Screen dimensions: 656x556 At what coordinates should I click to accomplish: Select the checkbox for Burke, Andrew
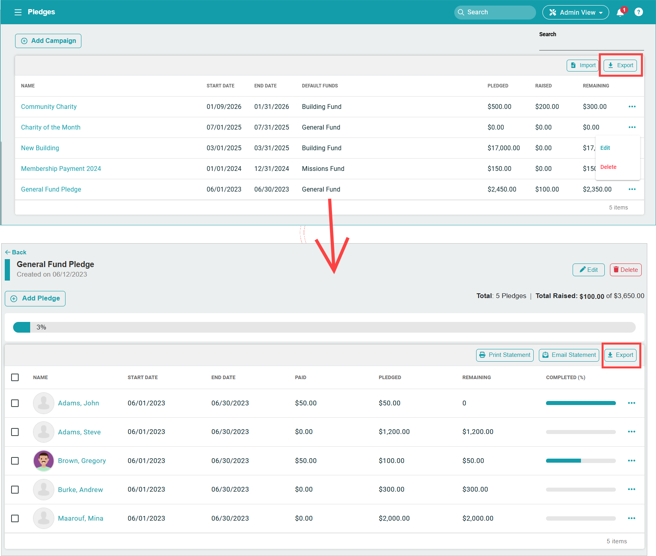pos(15,490)
